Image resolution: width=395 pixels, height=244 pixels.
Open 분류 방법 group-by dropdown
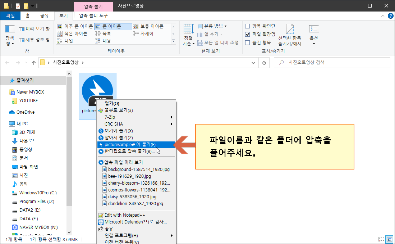(x=212, y=26)
